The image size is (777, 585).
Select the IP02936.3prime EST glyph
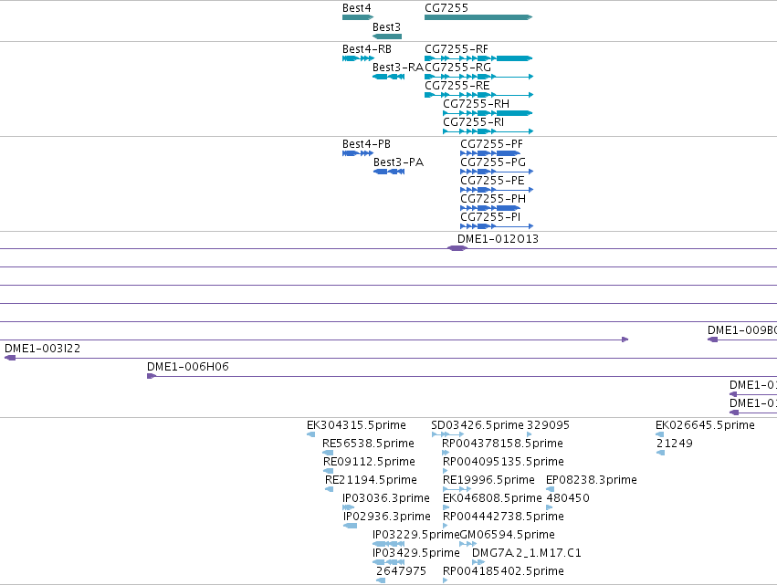350,526
